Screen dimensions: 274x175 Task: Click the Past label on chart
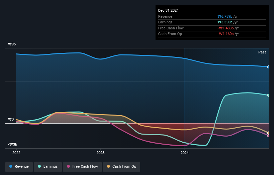click(x=262, y=52)
